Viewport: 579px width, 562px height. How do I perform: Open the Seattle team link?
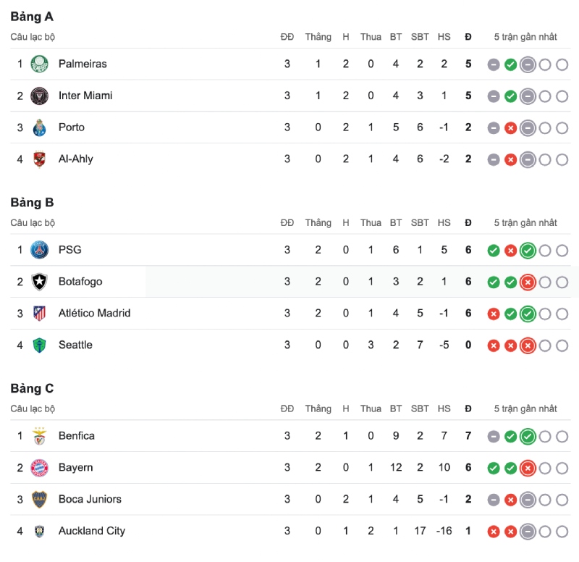75,345
